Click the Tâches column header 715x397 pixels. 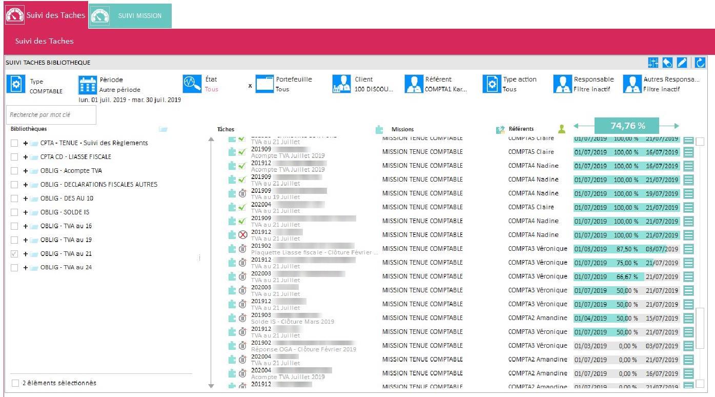click(x=226, y=129)
